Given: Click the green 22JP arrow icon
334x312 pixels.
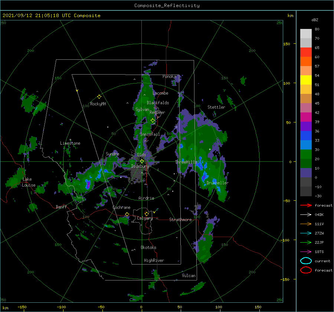Looking at the screenshot, I should coord(306,242).
